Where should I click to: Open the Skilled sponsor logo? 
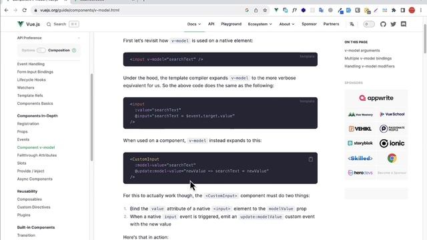click(x=360, y=158)
